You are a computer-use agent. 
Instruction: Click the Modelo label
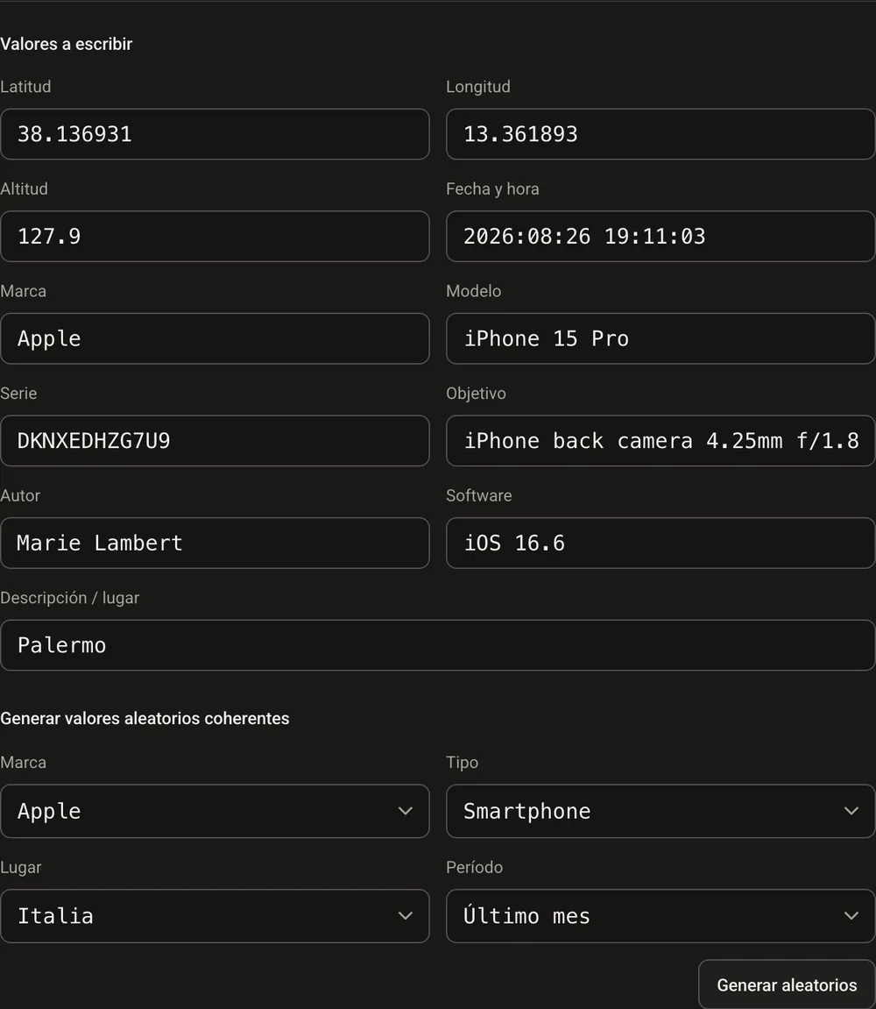(474, 291)
